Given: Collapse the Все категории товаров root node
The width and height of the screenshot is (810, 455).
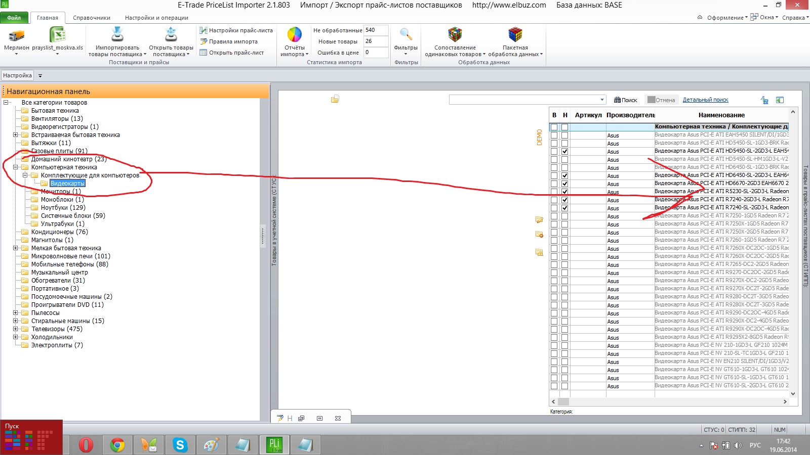Looking at the screenshot, I should [6, 103].
